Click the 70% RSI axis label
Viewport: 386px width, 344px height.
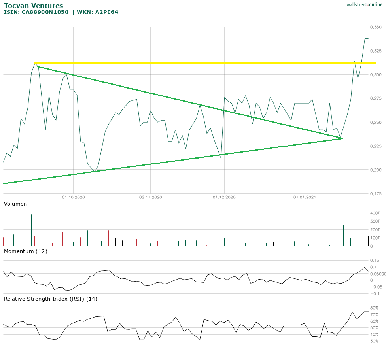[374, 314]
